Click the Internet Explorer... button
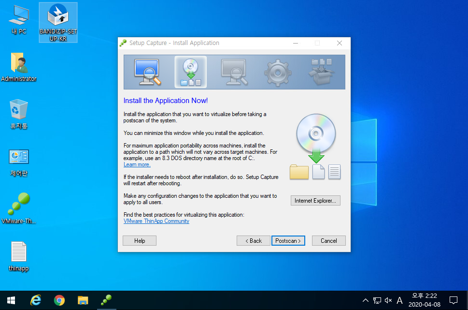 point(315,201)
